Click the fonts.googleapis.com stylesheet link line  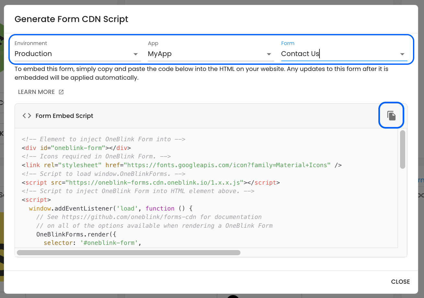coord(182,165)
